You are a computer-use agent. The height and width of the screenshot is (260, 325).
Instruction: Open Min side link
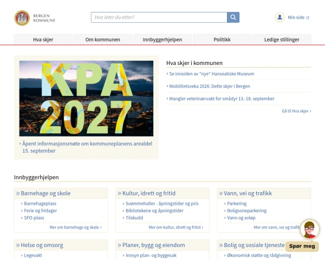(298, 17)
